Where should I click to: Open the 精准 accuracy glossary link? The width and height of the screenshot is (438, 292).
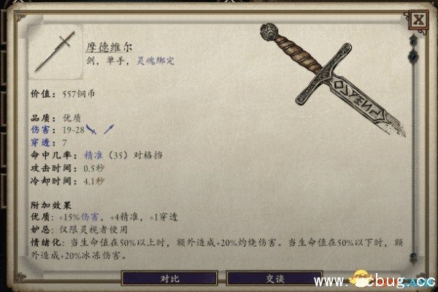[93, 155]
